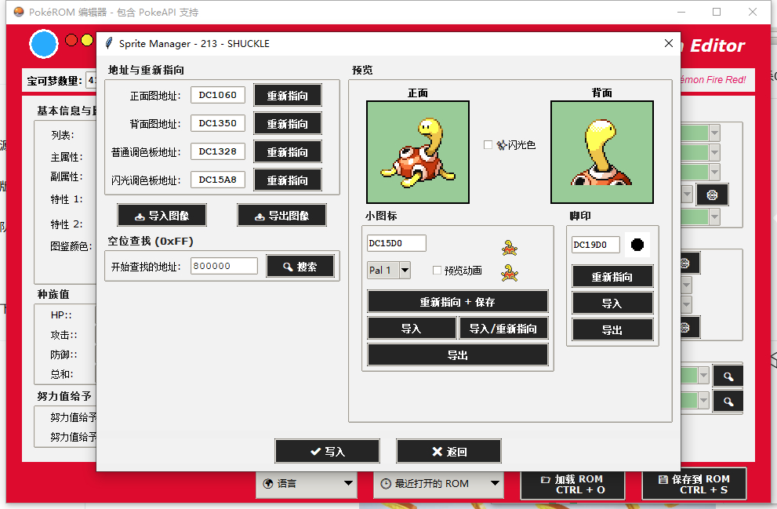Viewport: 777px width, 509px height.
Task: Click the blue circle logo in top-left corner
Action: [43, 43]
